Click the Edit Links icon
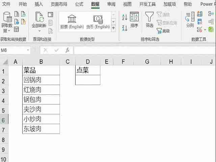This screenshot has height=162, width=216. pos(51,31)
